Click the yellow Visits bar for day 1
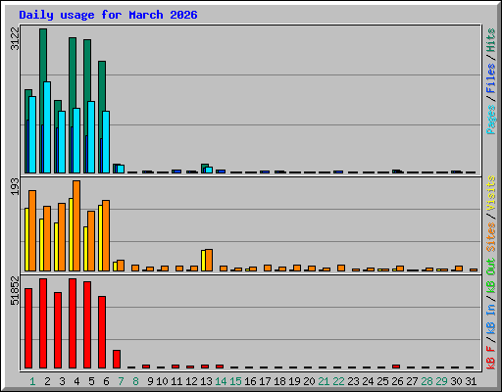This screenshot has width=502, height=392. tap(26, 239)
